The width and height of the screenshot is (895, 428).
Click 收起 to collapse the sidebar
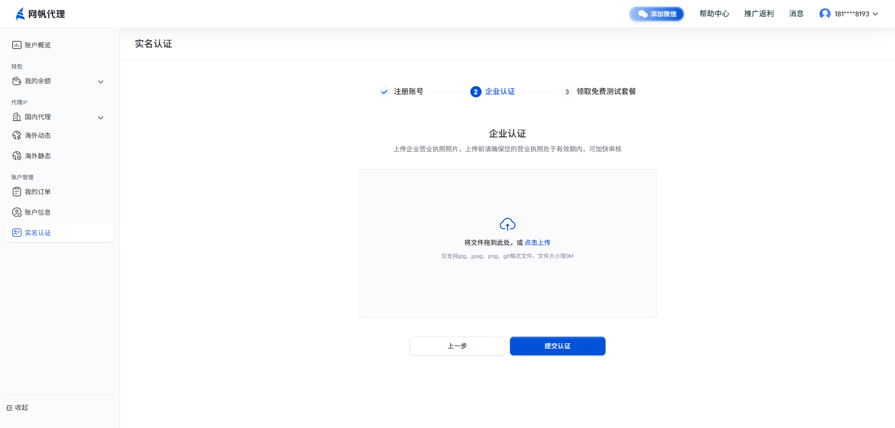[x=17, y=408]
